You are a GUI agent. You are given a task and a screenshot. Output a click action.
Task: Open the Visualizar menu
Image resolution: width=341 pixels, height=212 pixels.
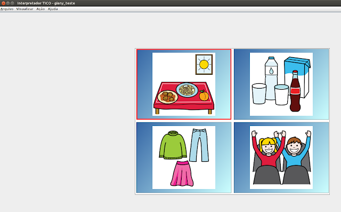click(x=25, y=9)
